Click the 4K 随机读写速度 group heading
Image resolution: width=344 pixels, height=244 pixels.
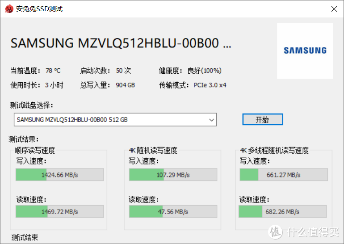[x=153, y=151]
